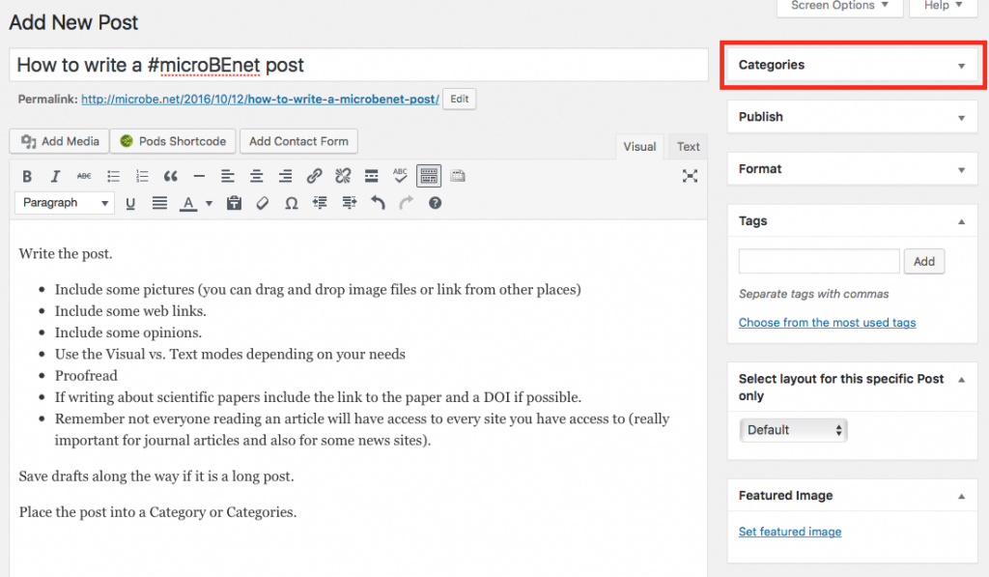The height and width of the screenshot is (577, 989).
Task: Insert a special character (omega)
Action: pos(291,203)
